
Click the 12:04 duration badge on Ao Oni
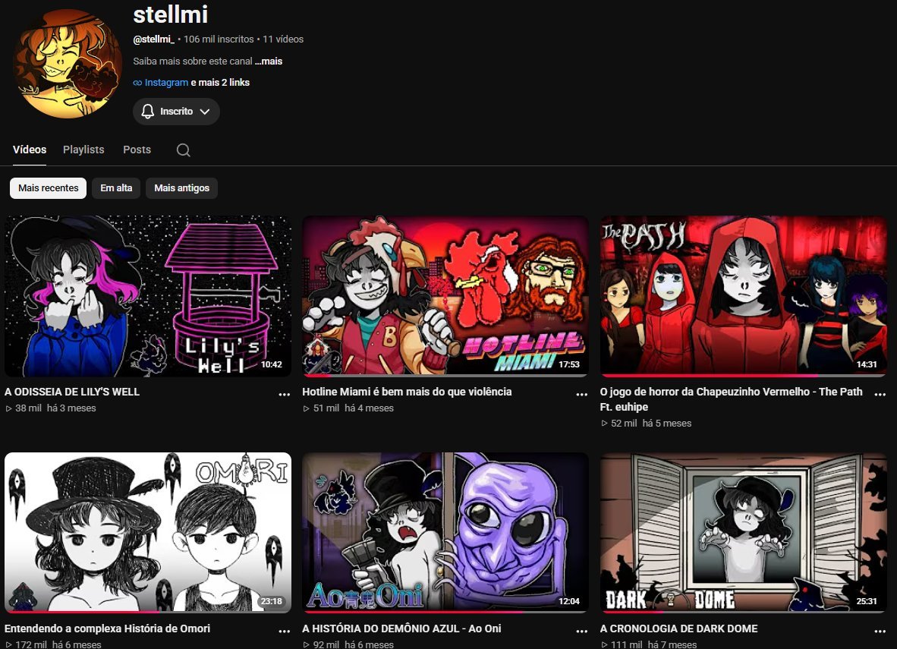[x=569, y=601]
